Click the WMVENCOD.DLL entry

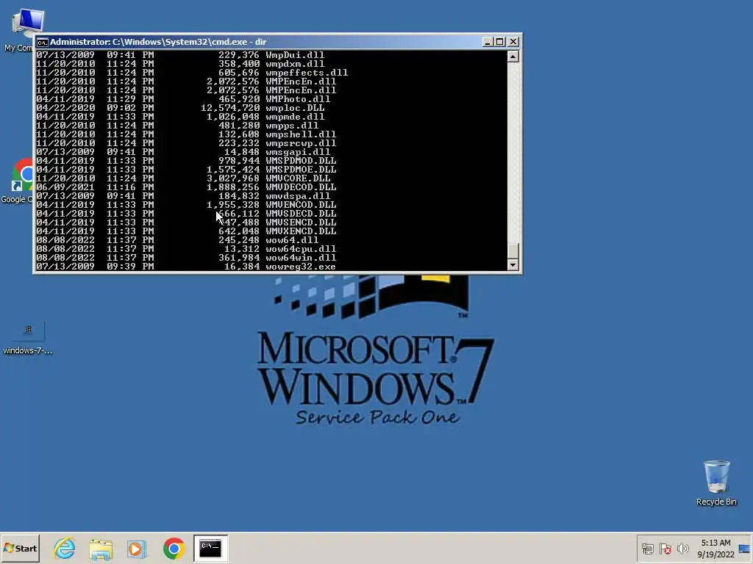coord(301,205)
